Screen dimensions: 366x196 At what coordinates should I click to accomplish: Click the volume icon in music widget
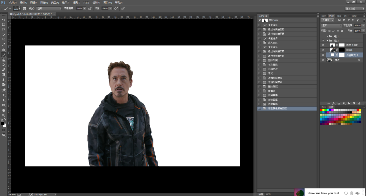[x=358, y=193]
